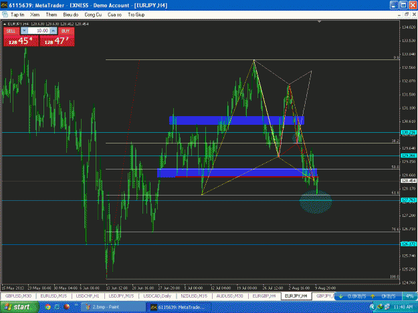Click the 126.172 horizontal line price label
Viewport: 418px width, 313px height.
409,244
